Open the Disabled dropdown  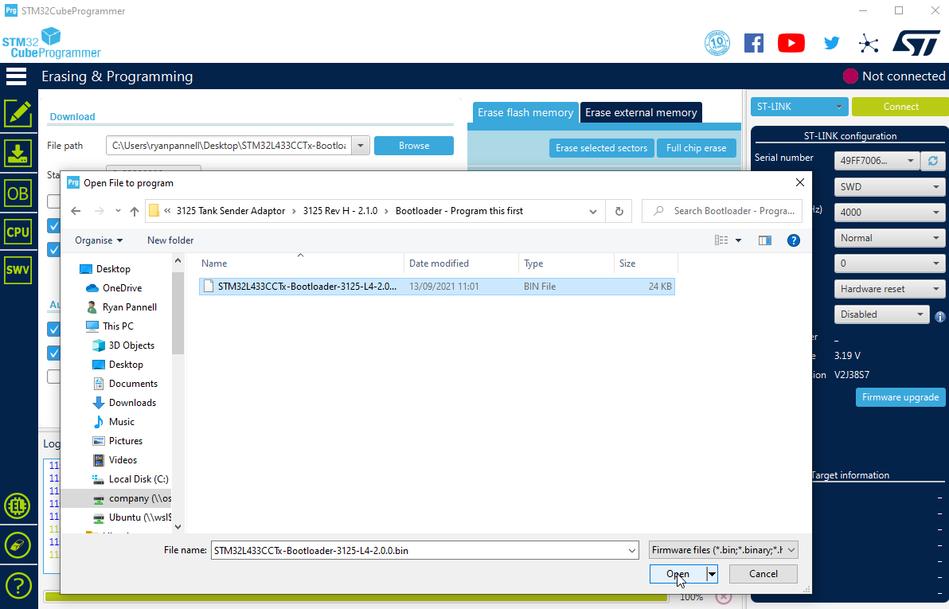coord(881,314)
